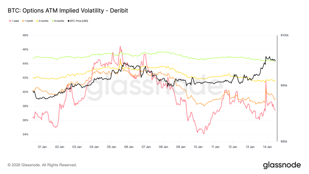Click the 34% y-axis label
The image size is (309, 174).
point(25,135)
